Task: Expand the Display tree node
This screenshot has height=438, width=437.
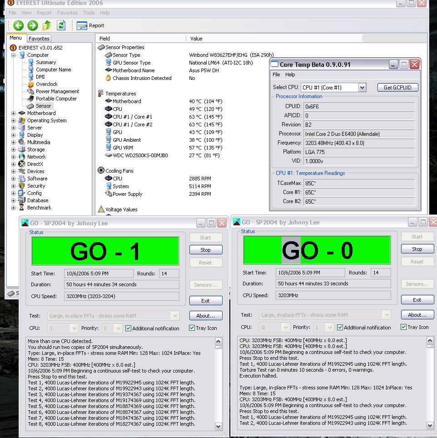Action: tap(13, 135)
